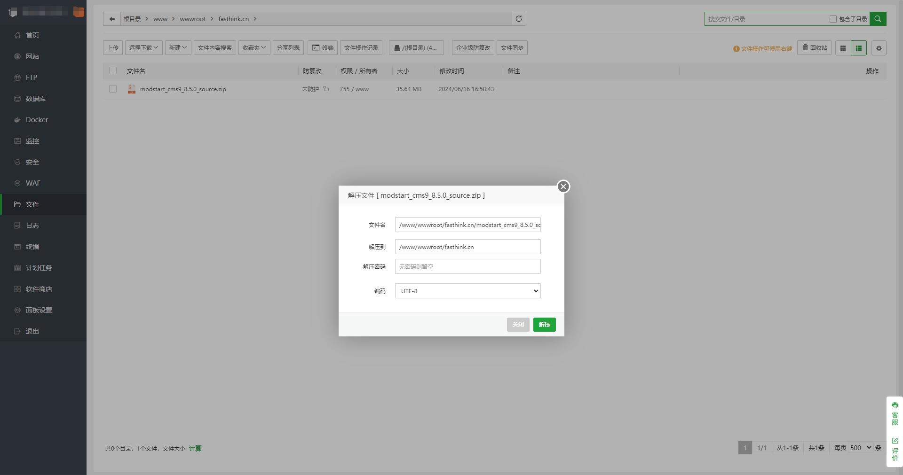903x475 pixels.
Task: Click the 数据库 database sidebar icon
Action: [17, 99]
